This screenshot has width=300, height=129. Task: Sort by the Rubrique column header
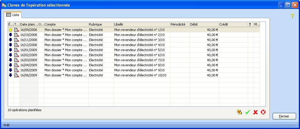tap(101, 24)
